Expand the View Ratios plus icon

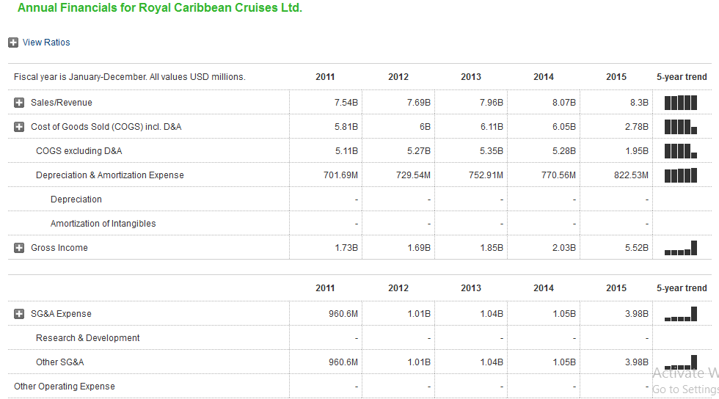tap(13, 43)
